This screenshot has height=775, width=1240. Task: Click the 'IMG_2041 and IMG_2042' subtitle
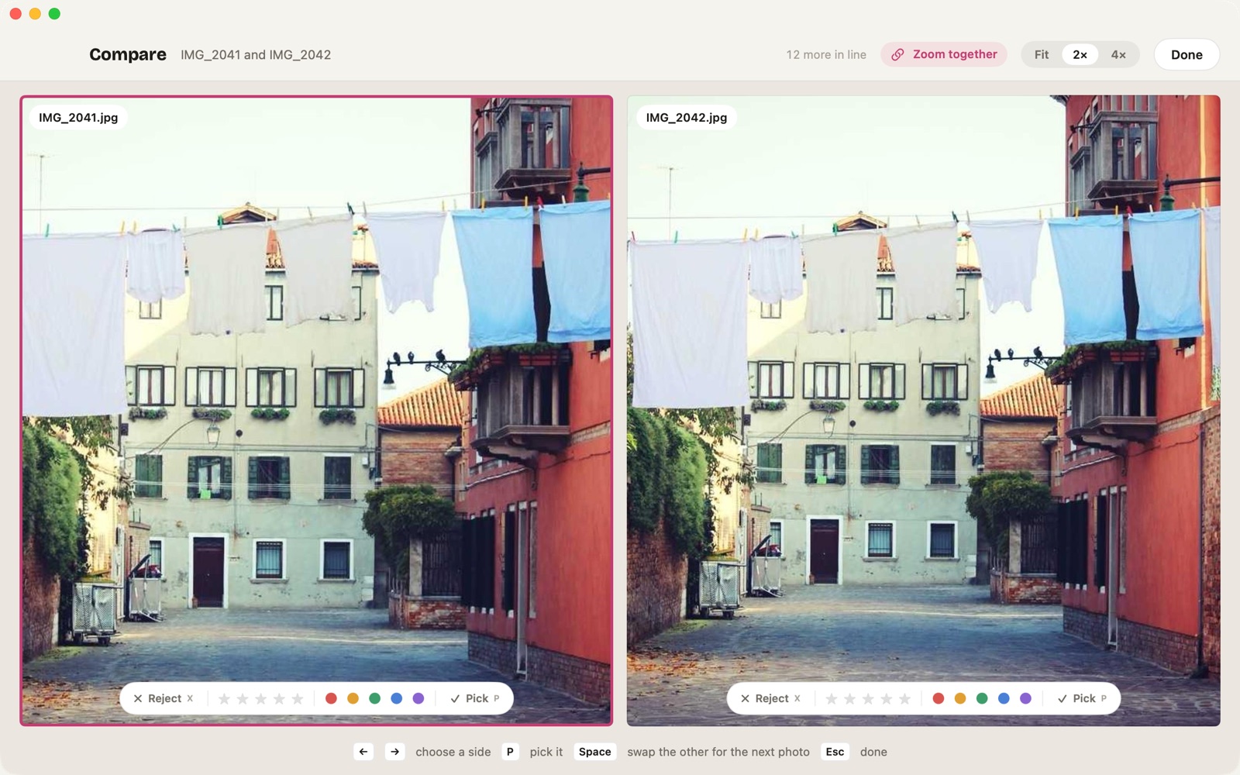(x=256, y=55)
